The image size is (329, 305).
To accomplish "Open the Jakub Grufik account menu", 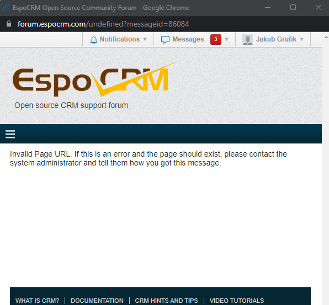I will tap(276, 39).
